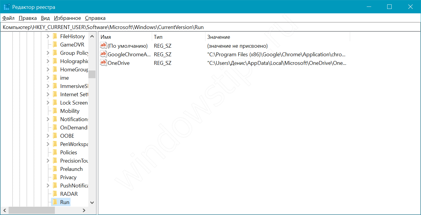Screen dimensions: 421x215
Task: Expand the OOBE key chevron
Action: pyautogui.click(x=48, y=136)
